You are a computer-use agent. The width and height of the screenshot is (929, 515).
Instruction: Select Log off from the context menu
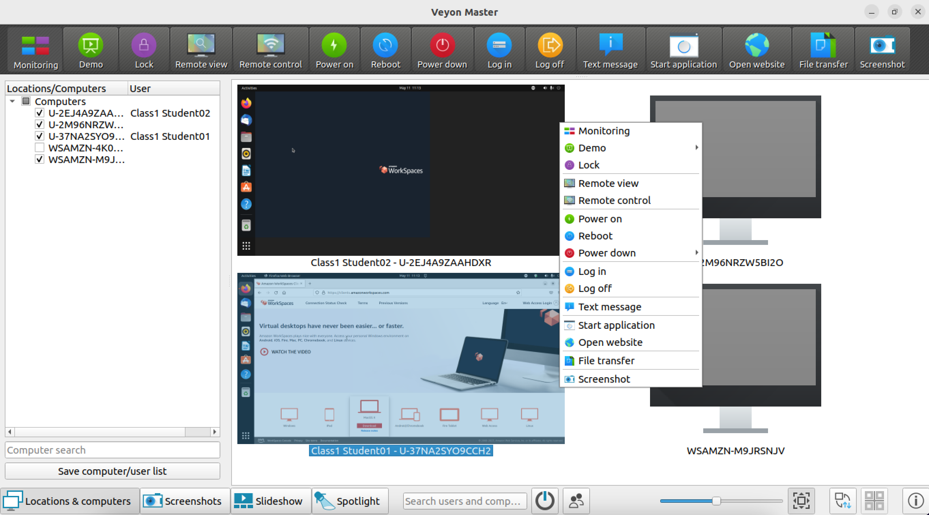(x=594, y=288)
